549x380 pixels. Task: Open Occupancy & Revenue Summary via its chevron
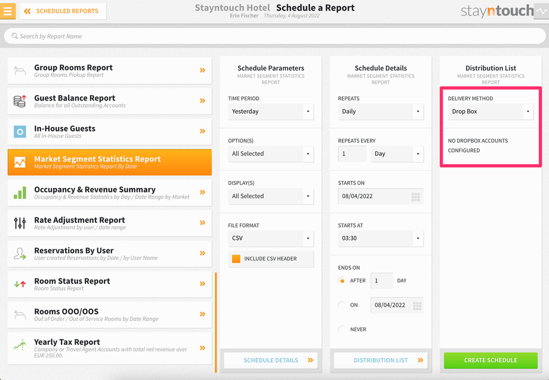coord(202,192)
